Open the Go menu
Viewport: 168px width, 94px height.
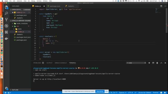click(x=29, y=1)
